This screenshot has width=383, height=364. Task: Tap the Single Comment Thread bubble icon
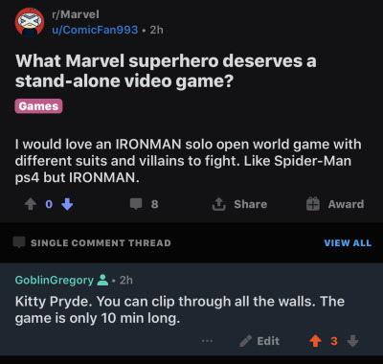(19, 242)
